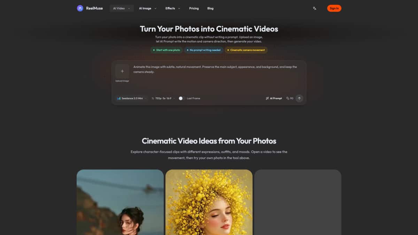The height and width of the screenshot is (235, 418).
Task: Click inside the animation prompt text box
Action: [x=218, y=77]
